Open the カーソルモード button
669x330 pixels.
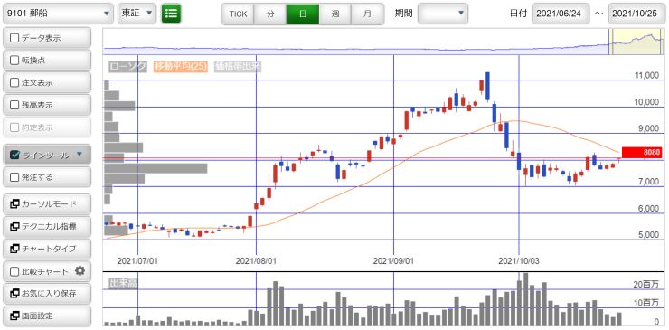tap(47, 204)
